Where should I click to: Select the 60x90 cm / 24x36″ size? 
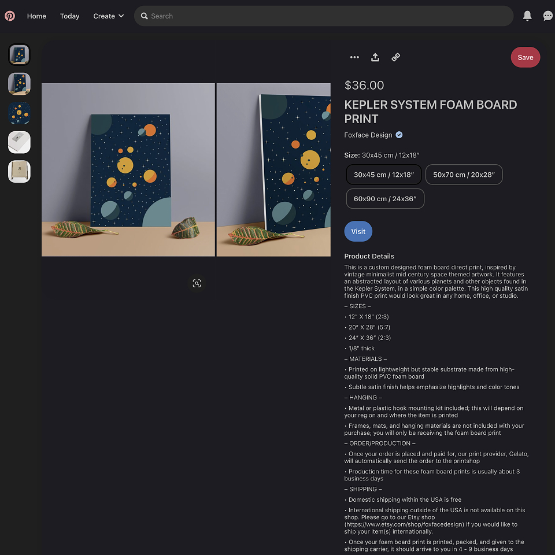pyautogui.click(x=385, y=198)
